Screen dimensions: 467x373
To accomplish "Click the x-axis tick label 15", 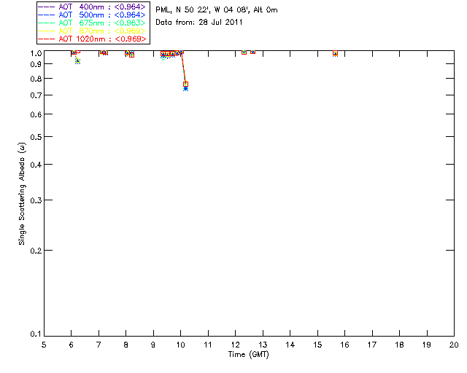I will click(317, 345).
